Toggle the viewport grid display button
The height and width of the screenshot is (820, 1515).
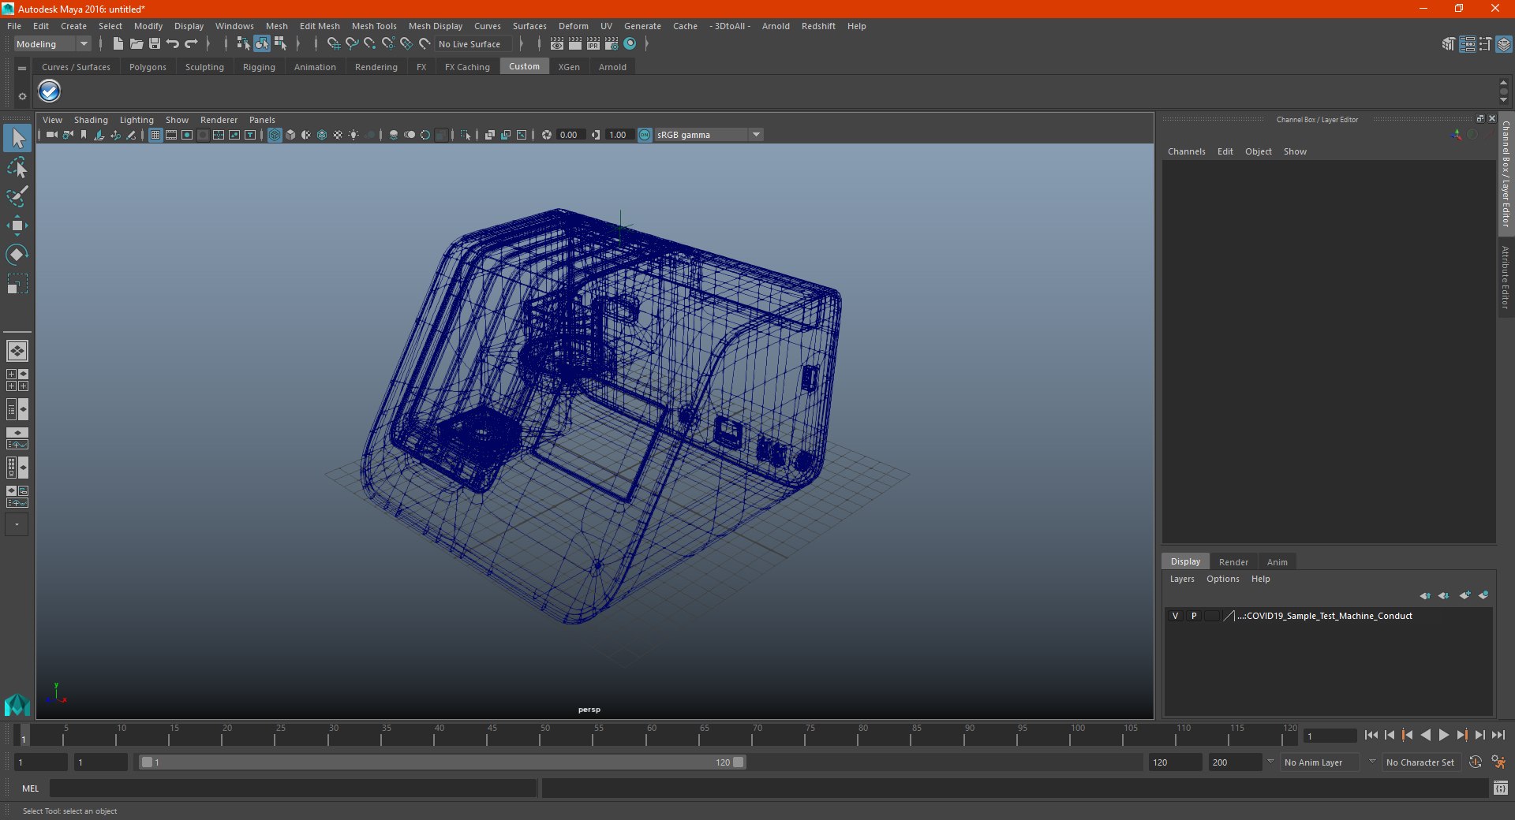(155, 135)
